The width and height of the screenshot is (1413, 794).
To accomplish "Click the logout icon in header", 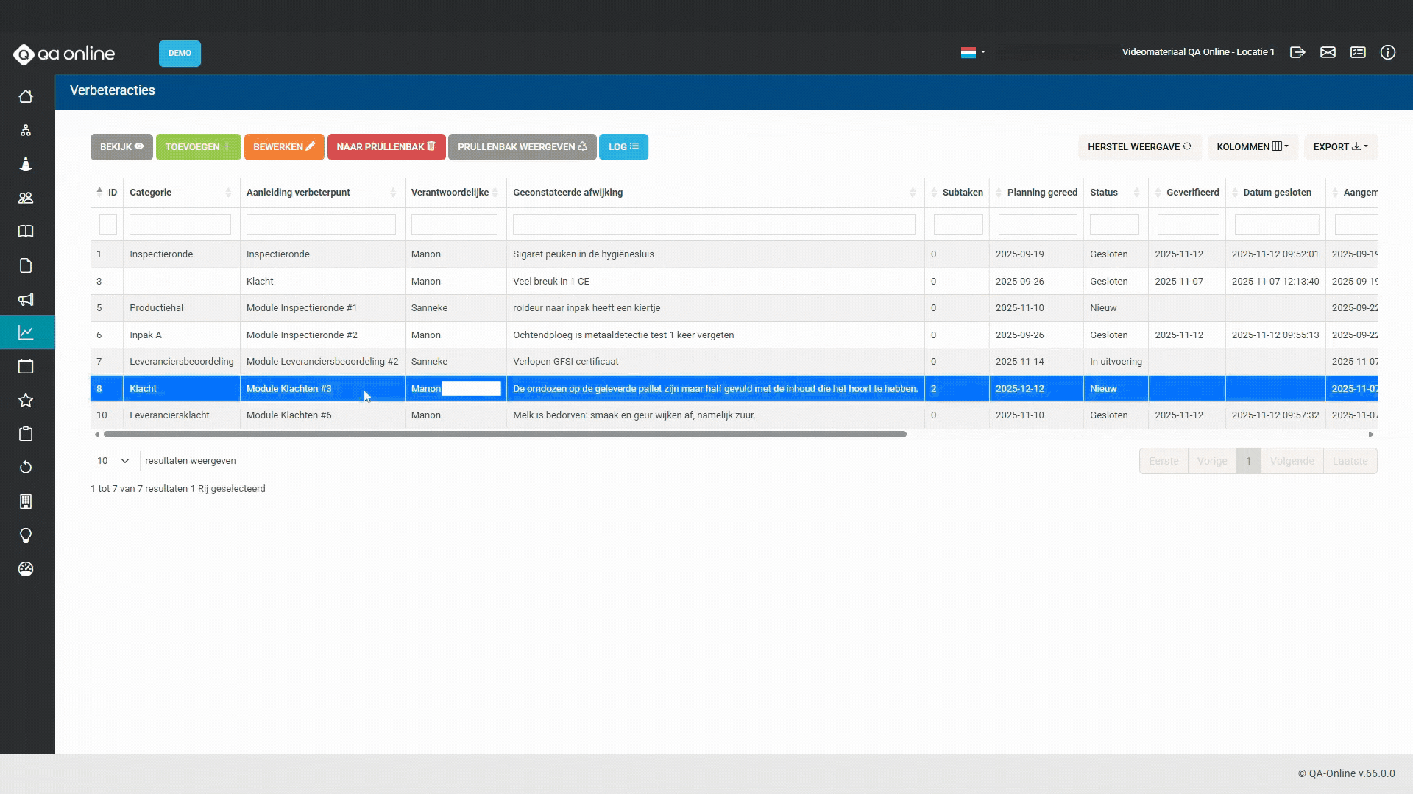I will click(1297, 52).
